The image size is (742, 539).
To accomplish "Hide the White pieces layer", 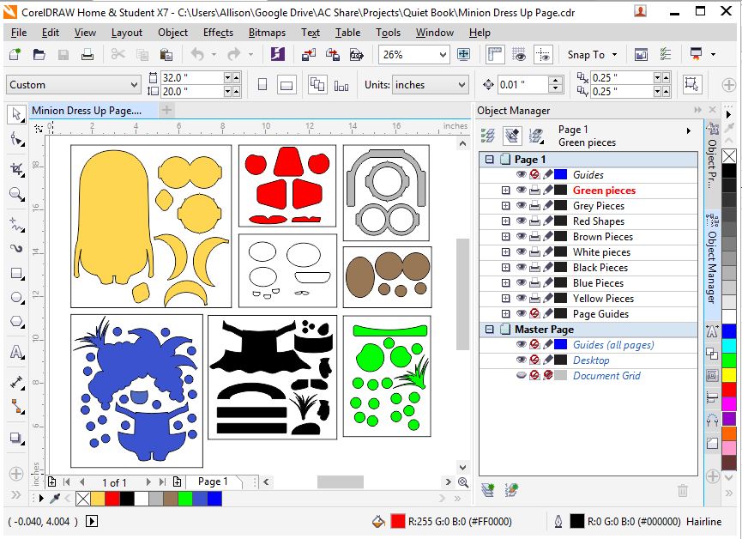I will [521, 252].
